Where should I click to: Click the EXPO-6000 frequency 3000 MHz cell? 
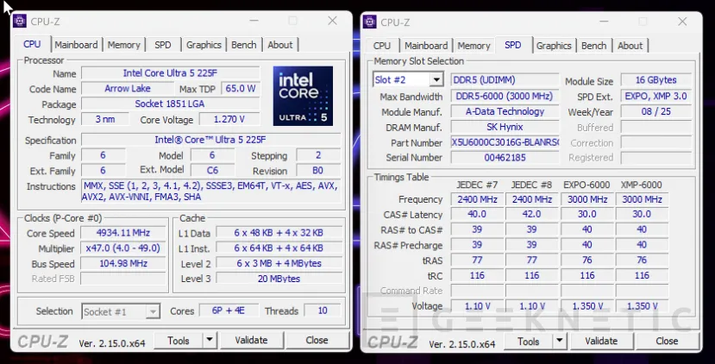point(587,199)
